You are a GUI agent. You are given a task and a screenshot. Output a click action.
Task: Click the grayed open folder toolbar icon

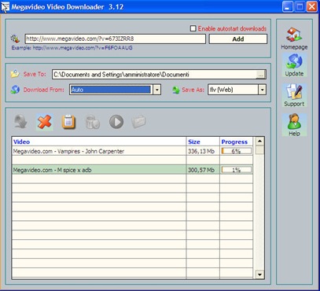coord(138,122)
